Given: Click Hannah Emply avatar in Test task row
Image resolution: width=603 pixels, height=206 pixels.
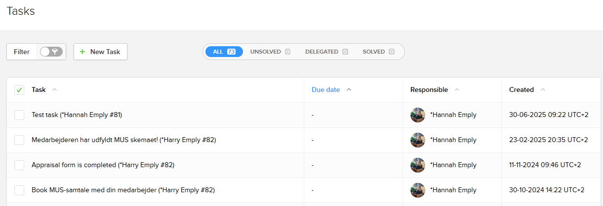Looking at the screenshot, I should coord(417,115).
